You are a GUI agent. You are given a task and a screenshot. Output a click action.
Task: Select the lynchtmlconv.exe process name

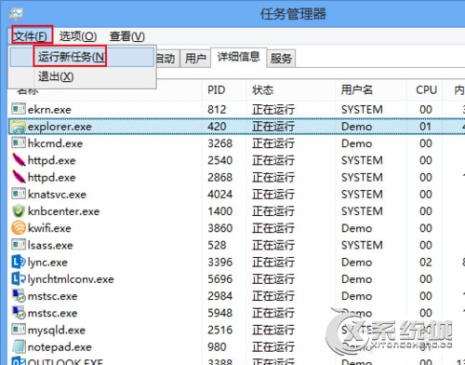(x=71, y=279)
